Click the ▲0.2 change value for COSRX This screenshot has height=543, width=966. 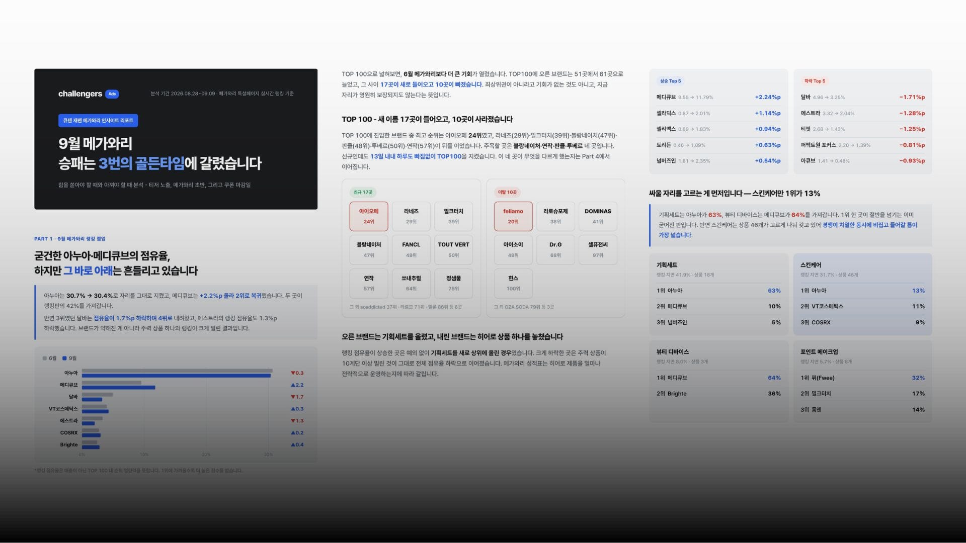297,433
